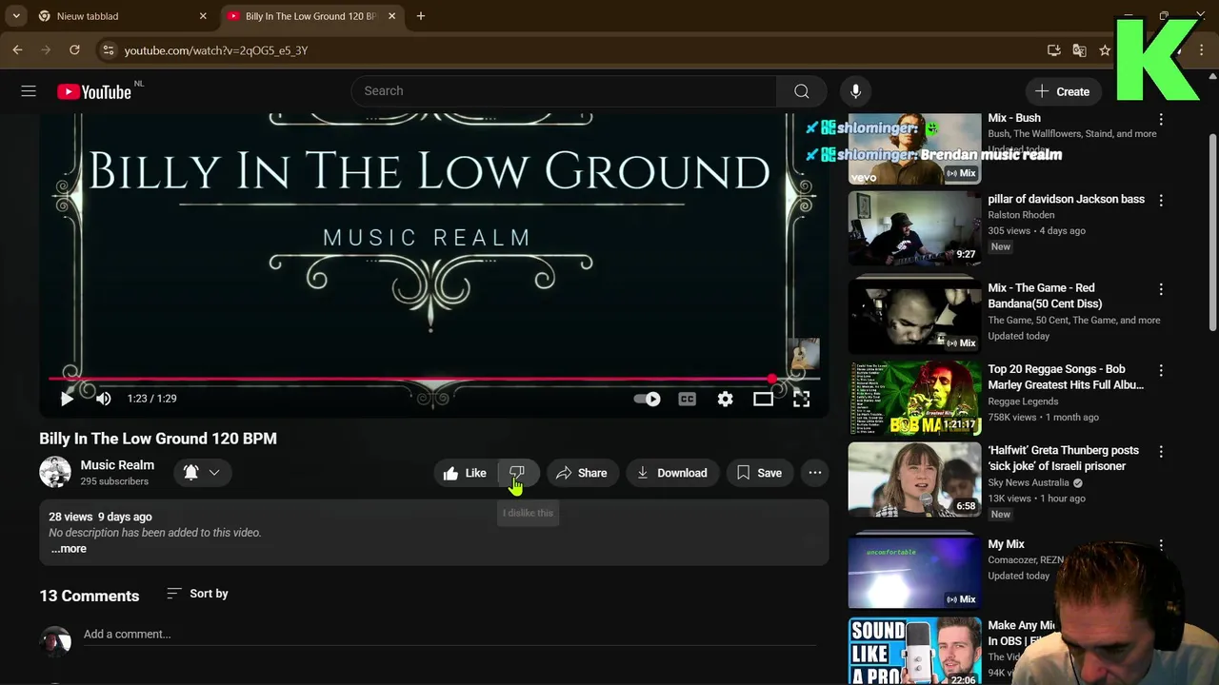Open the YouTube guide hamburger menu
This screenshot has height=685, width=1219.
coord(29,91)
